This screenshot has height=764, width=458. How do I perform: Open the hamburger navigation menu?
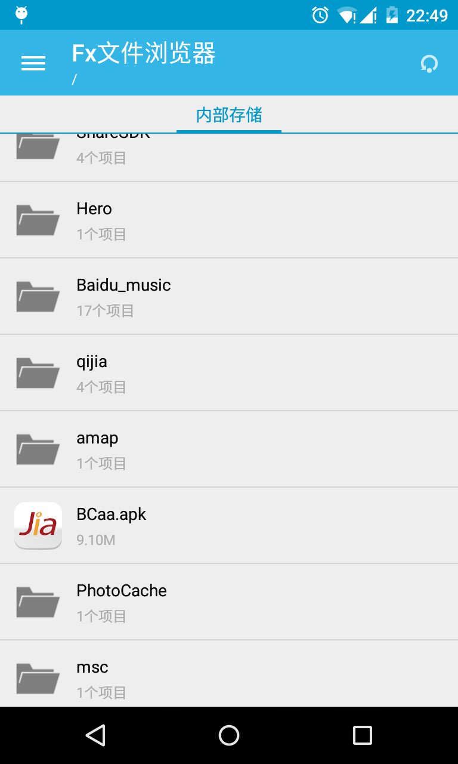[x=33, y=63]
